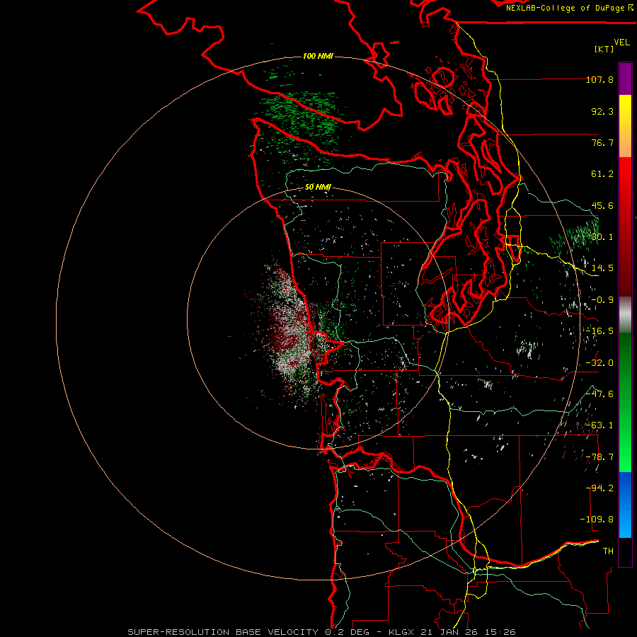
Task: Click the purple segment of velocity color bar
Action: pyautogui.click(x=625, y=79)
